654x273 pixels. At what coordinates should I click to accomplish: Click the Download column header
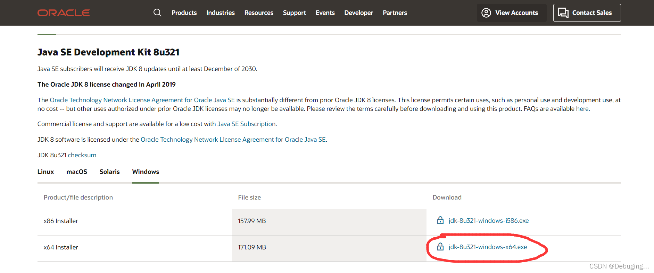coord(447,197)
